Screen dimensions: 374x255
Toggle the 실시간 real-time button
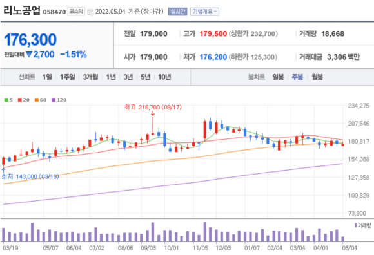(x=178, y=12)
